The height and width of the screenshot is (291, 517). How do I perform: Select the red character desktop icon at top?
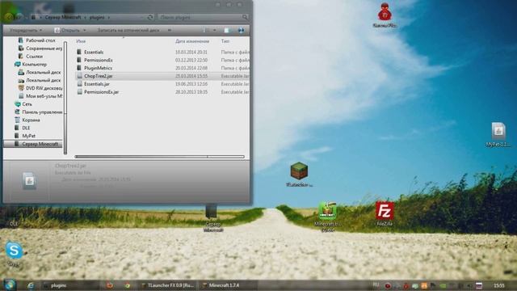385,15
